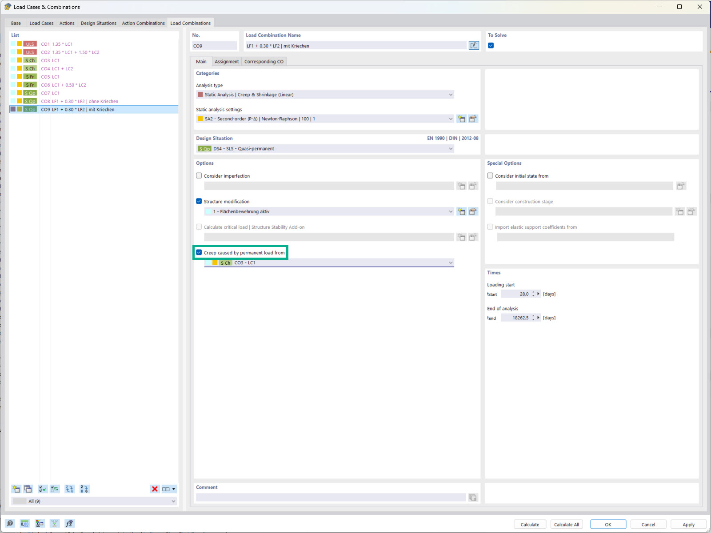This screenshot has height=533, width=711.
Task: Edit the structure modification via pencil icon
Action: 473,211
